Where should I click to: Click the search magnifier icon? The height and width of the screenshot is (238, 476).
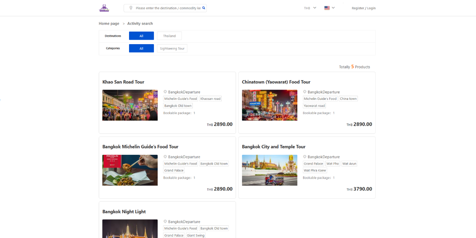(203, 8)
